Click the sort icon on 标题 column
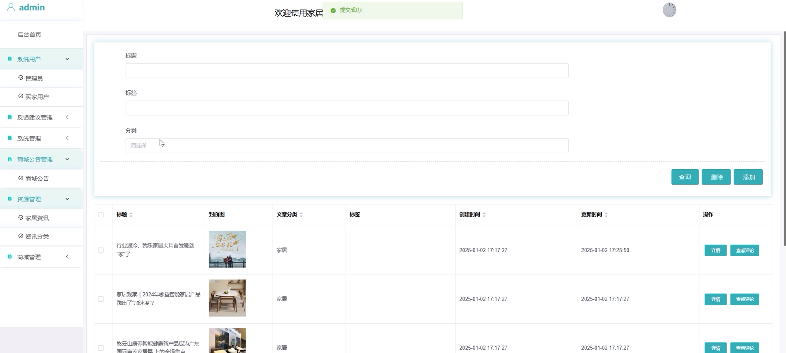The width and height of the screenshot is (786, 353). tap(131, 215)
